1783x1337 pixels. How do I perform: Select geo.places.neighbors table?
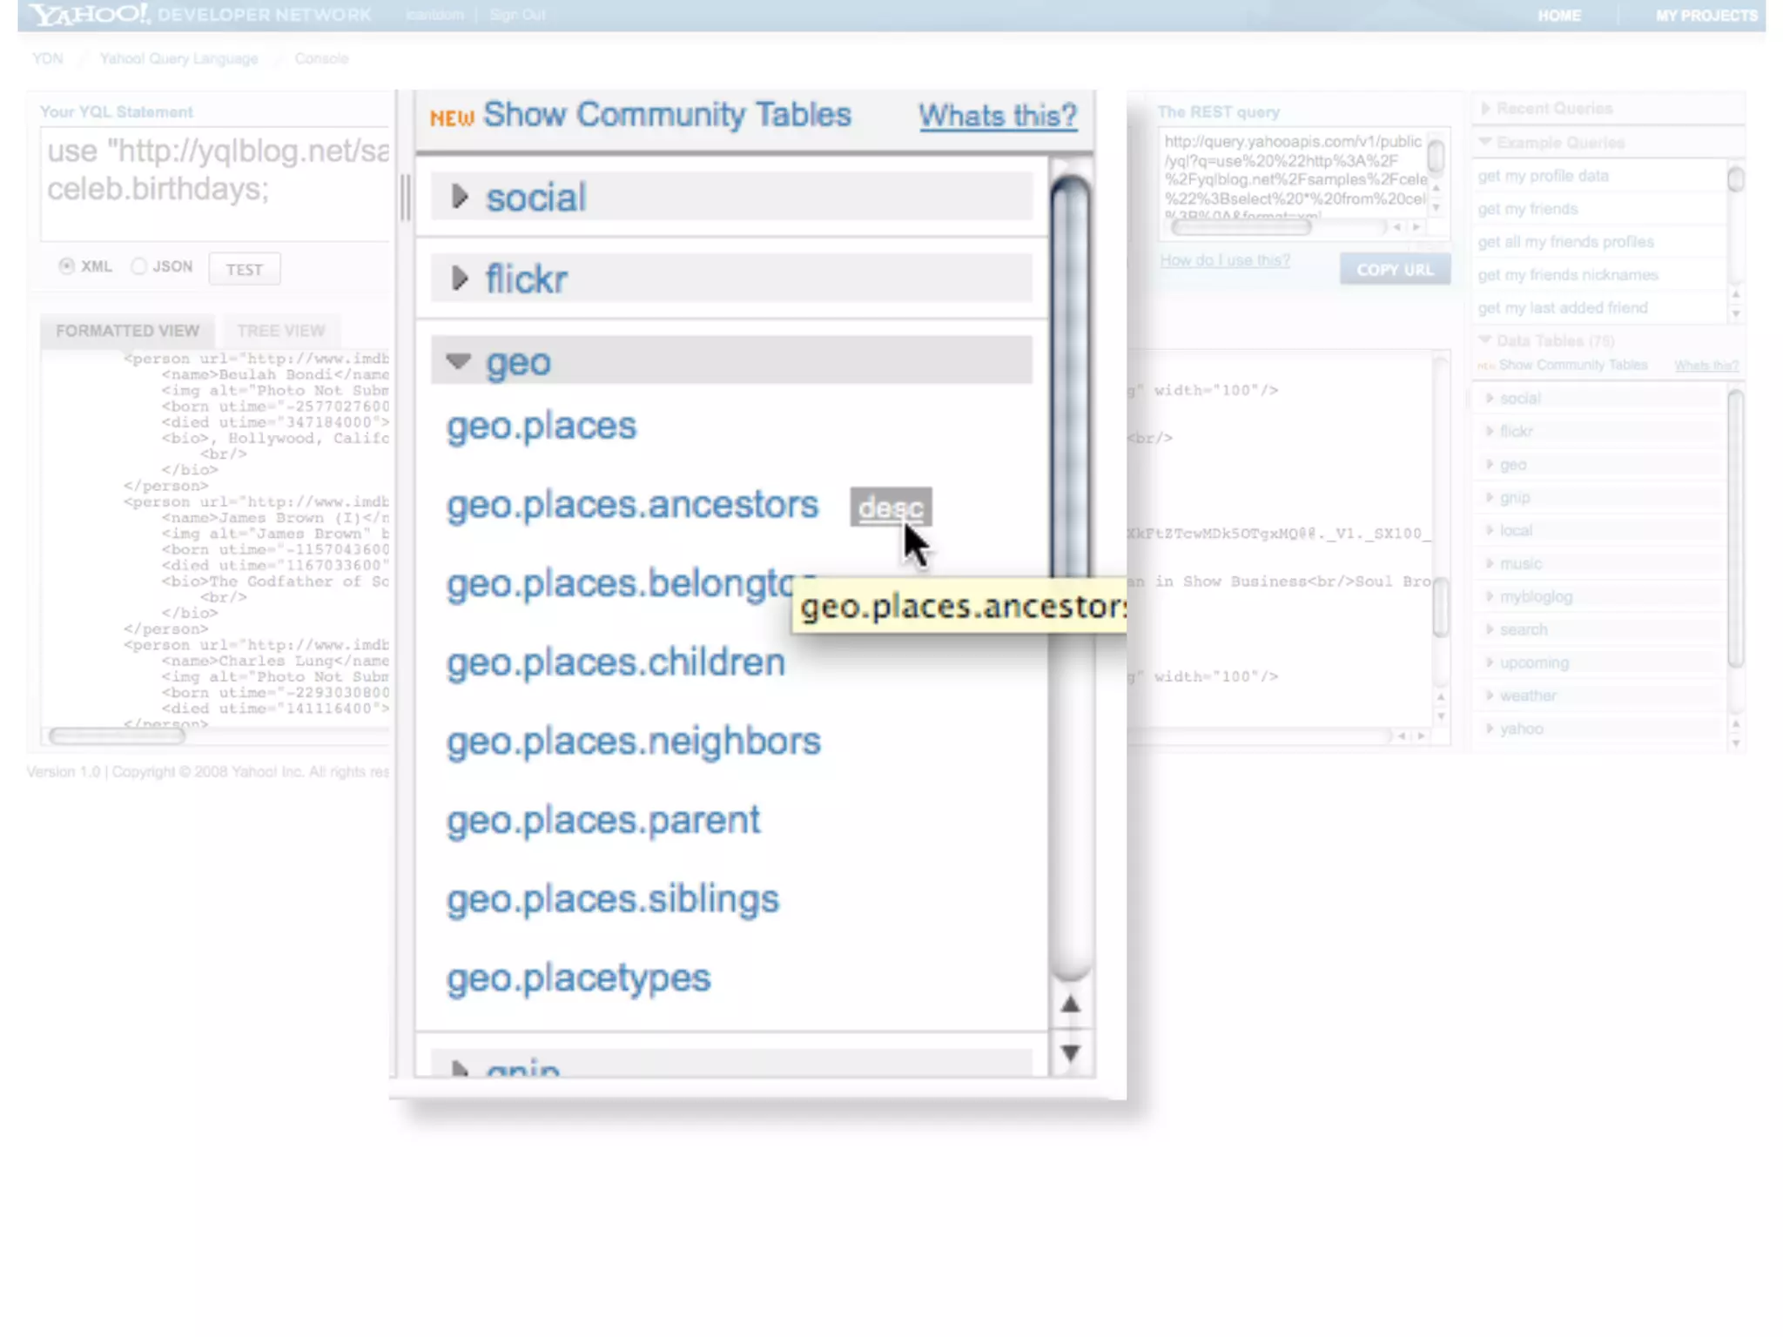633,742
